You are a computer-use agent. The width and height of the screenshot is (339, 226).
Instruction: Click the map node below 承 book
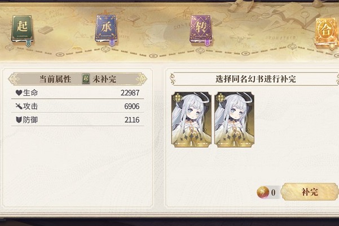click(105, 50)
